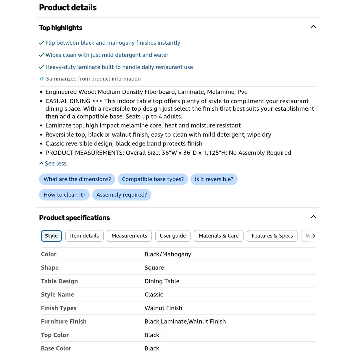Ask "What are the dimensions?"
The height and width of the screenshot is (355, 355).
(77, 179)
